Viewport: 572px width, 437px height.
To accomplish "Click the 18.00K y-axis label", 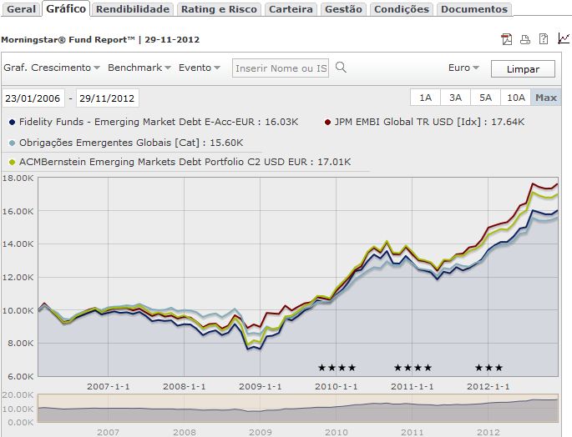I will [18, 178].
